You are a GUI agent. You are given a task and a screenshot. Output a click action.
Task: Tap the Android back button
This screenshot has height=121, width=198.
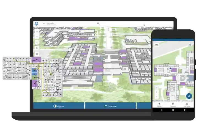pyautogui.click(x=161, y=110)
